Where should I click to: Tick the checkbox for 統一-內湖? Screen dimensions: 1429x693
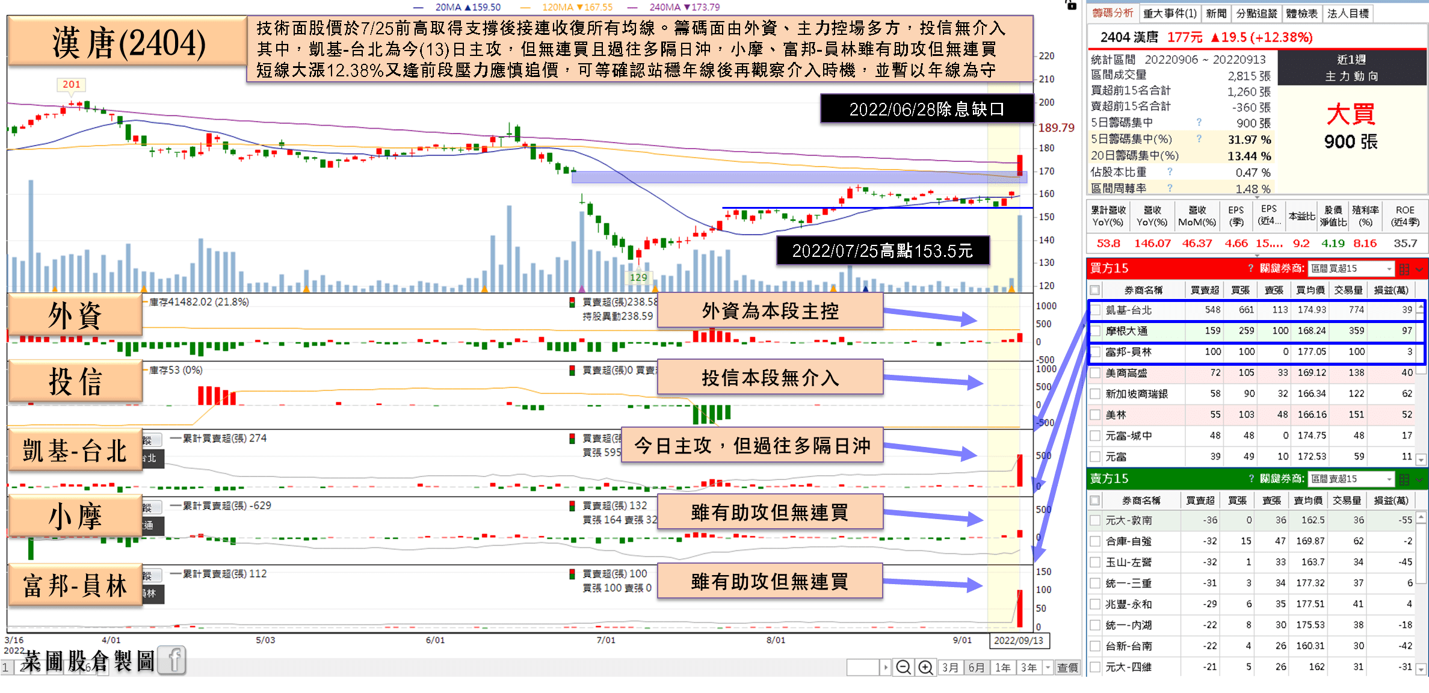click(x=1096, y=625)
